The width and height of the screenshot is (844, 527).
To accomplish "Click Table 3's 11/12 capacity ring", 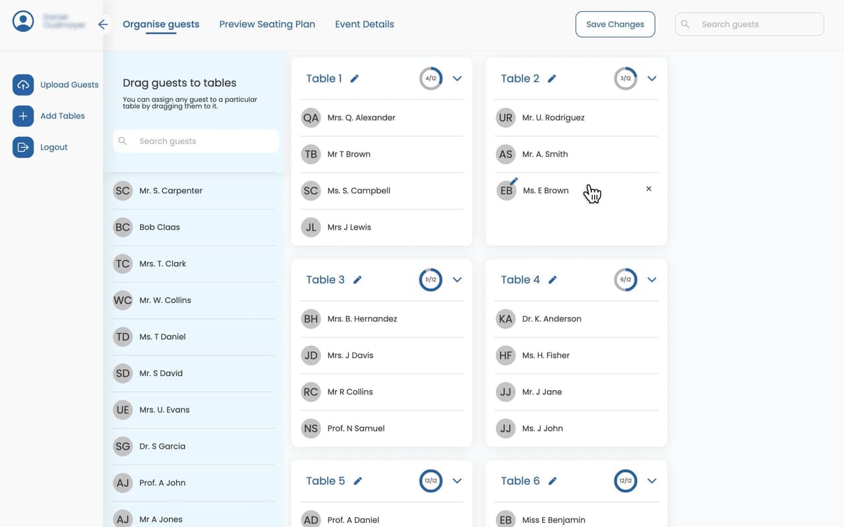I will (x=431, y=279).
